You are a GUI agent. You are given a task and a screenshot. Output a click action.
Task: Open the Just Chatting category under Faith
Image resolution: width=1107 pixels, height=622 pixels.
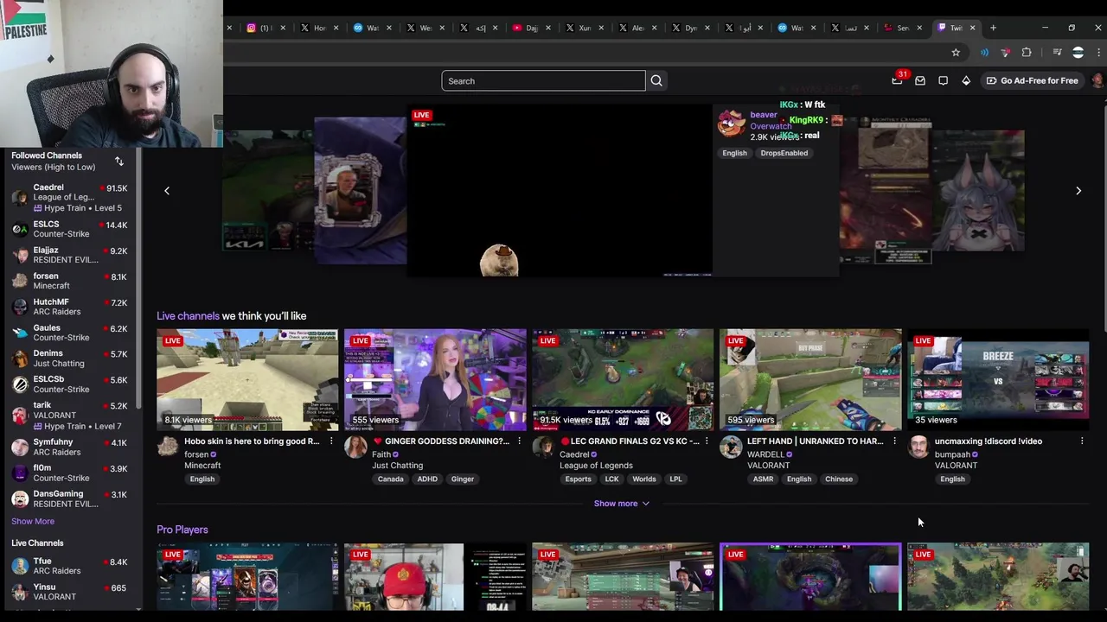pos(398,466)
